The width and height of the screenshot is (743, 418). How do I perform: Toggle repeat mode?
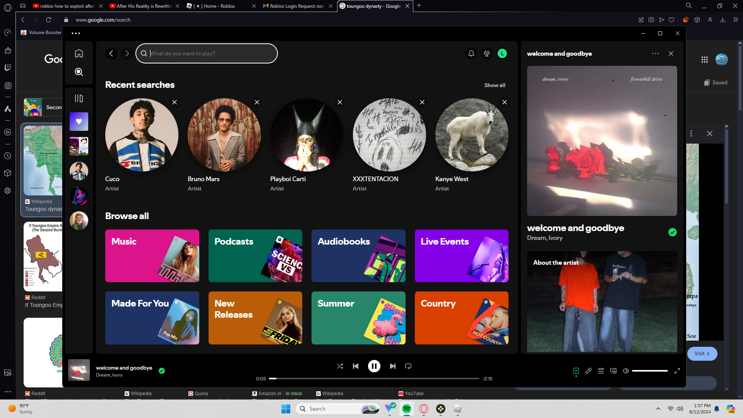[408, 366]
